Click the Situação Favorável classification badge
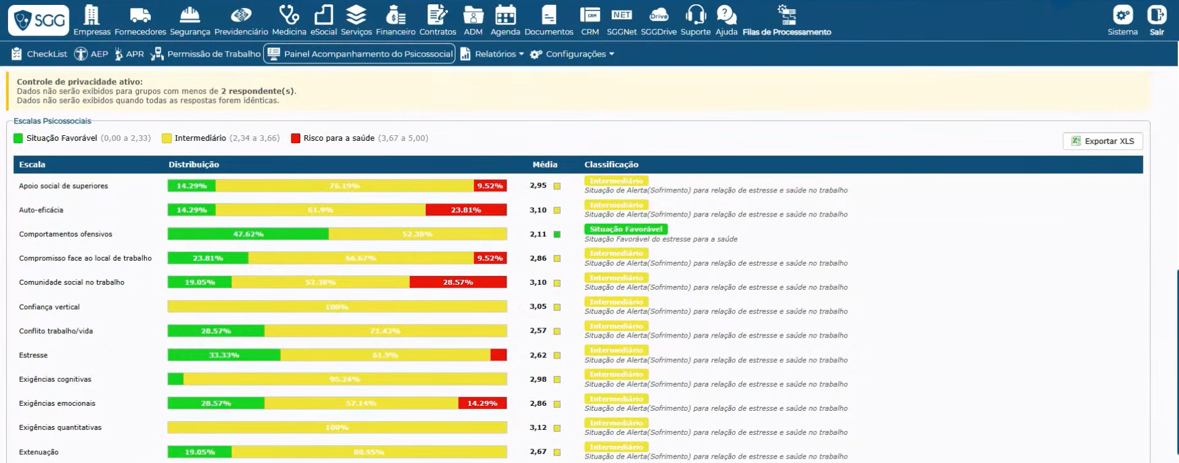The height and width of the screenshot is (463, 1179). pyautogui.click(x=626, y=229)
